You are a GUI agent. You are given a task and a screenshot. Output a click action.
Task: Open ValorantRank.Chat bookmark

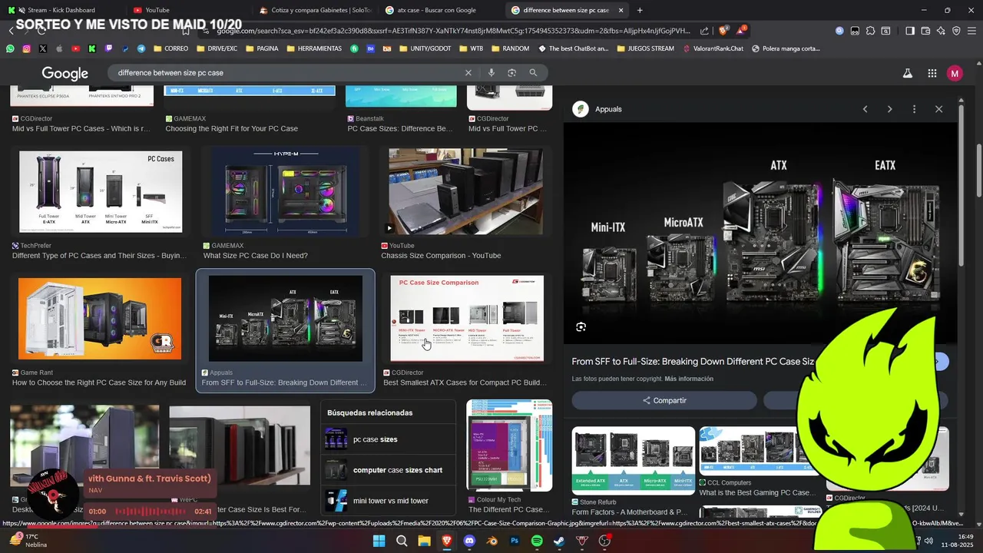(713, 48)
